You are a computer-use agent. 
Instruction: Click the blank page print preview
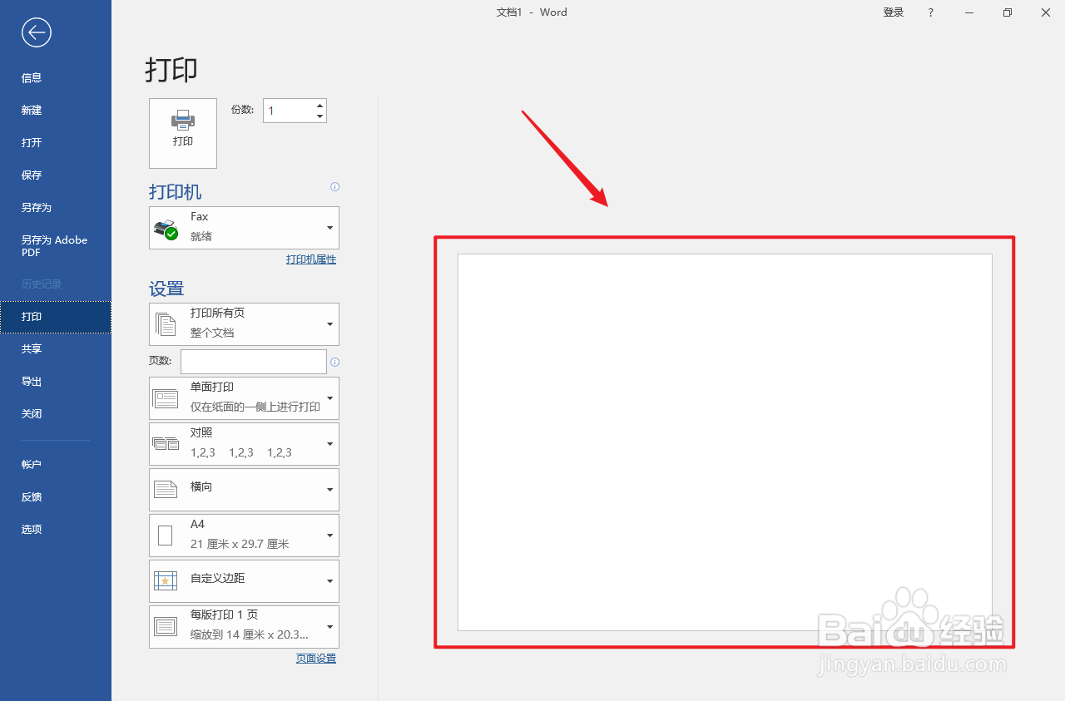click(x=725, y=442)
